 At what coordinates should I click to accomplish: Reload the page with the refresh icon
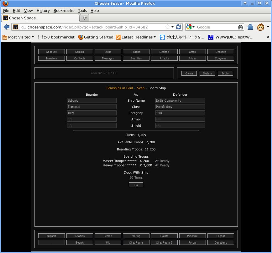[x=179, y=27]
